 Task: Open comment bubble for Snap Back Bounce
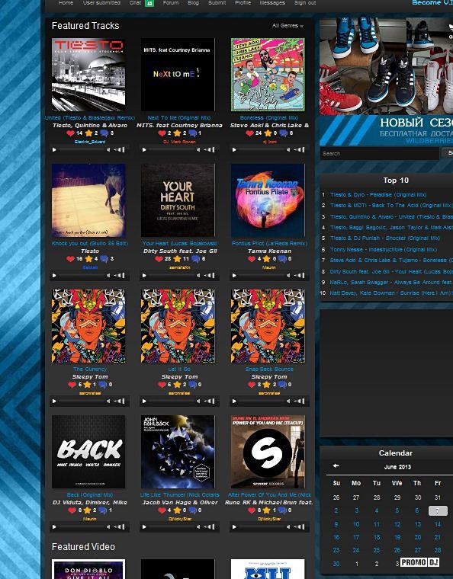click(282, 385)
